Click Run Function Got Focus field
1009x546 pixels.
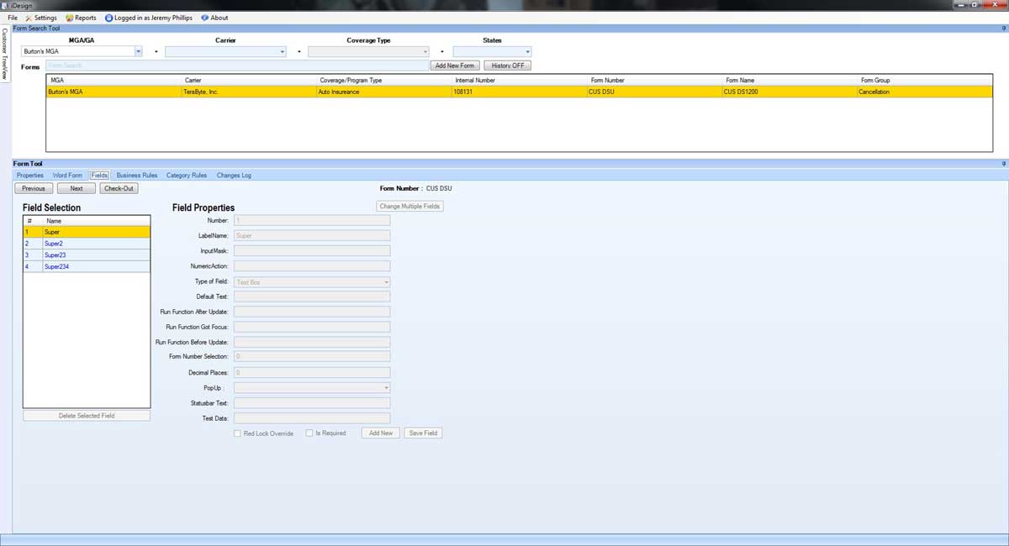(312, 327)
